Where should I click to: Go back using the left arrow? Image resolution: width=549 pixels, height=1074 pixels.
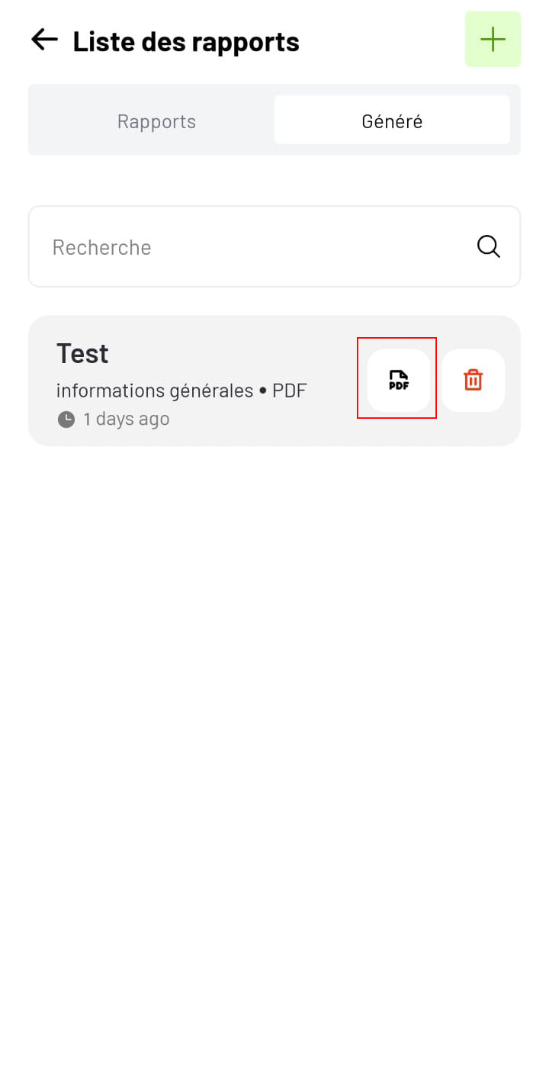tap(44, 40)
